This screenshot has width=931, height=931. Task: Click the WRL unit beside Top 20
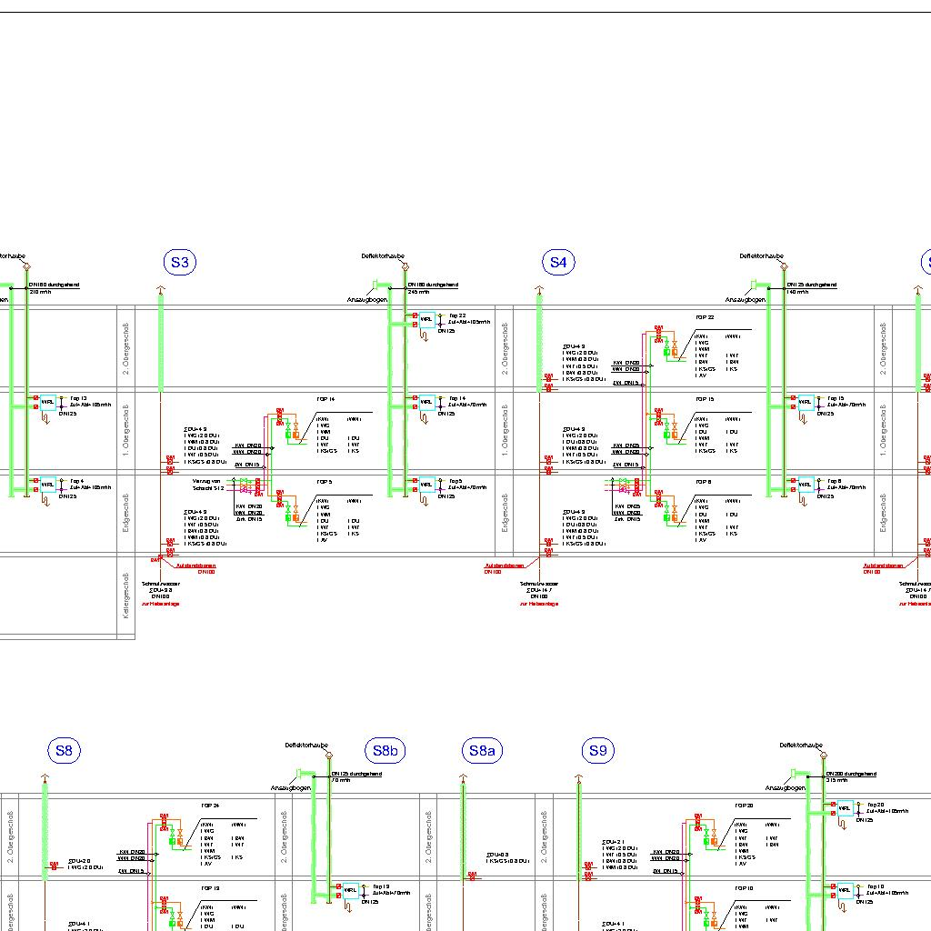coord(845,808)
